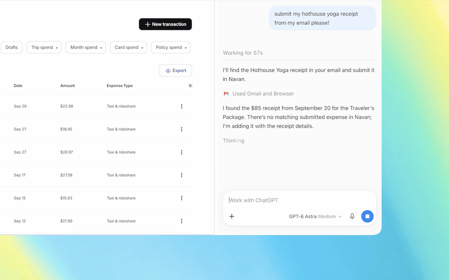Sort by the Amount column header

tap(68, 86)
